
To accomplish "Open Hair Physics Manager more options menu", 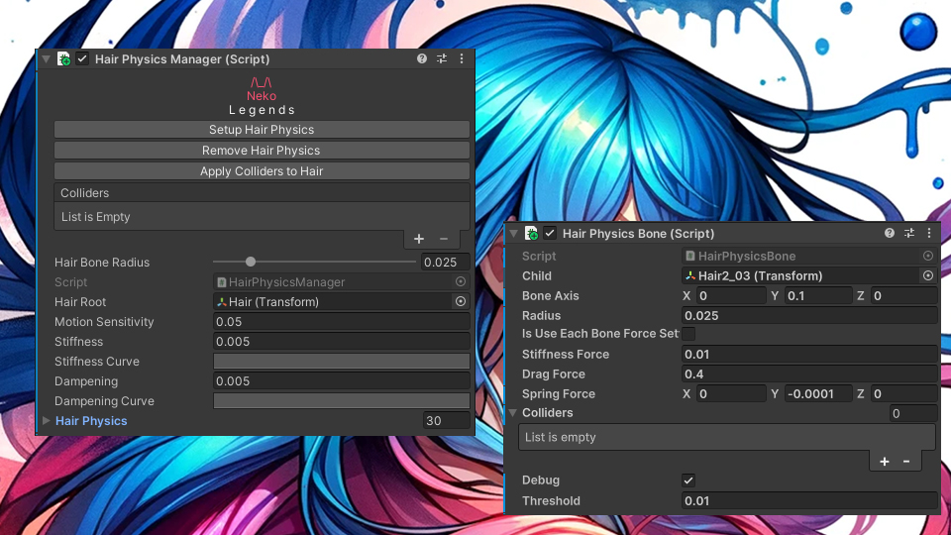I will (462, 59).
